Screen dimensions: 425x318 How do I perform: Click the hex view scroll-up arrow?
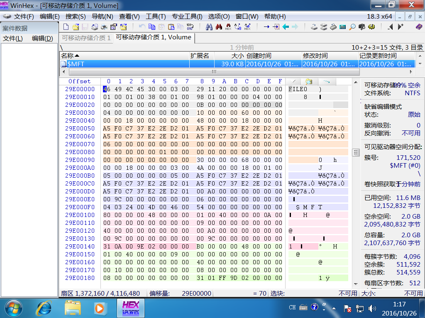click(356, 82)
